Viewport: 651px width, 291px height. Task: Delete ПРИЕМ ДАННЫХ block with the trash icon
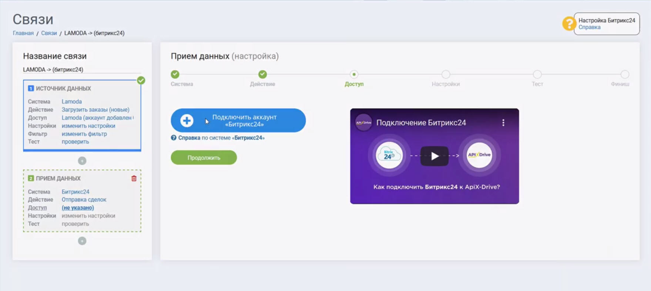[x=134, y=179]
